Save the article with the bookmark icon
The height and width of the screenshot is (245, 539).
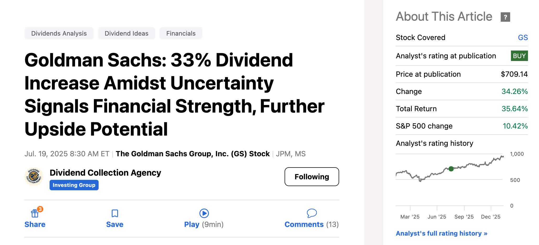[114, 213]
